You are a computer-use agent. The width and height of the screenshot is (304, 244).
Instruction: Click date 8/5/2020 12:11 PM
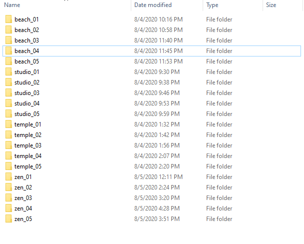pyautogui.click(x=158, y=177)
